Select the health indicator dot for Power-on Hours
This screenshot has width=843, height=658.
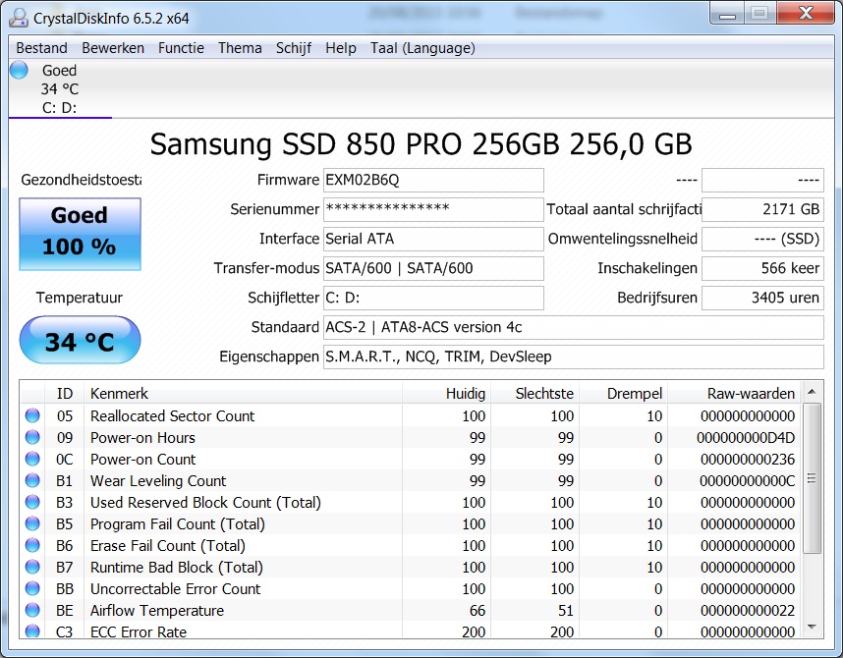click(x=30, y=438)
